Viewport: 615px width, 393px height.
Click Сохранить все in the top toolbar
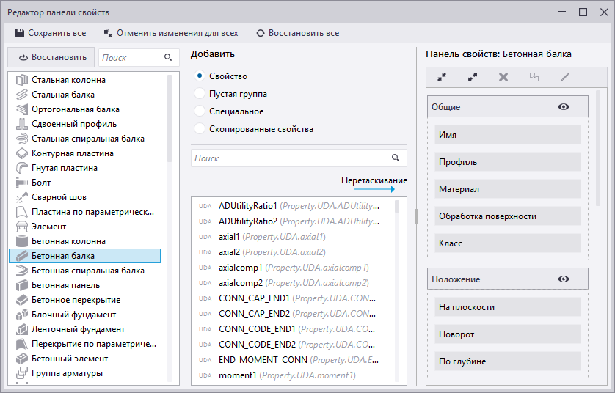point(51,33)
